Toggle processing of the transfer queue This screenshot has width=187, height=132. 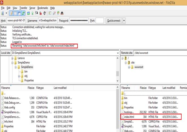tap(33, 13)
